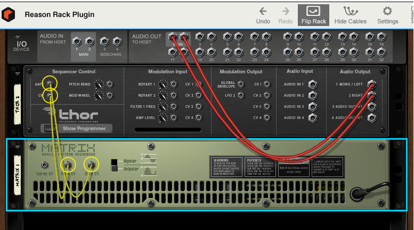Screen dimensions: 414x230
Task: Click the Rotary 2 trim knob
Action: (163, 96)
